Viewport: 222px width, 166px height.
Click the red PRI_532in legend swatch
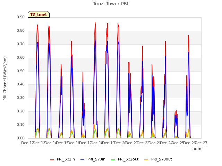(x=52, y=159)
